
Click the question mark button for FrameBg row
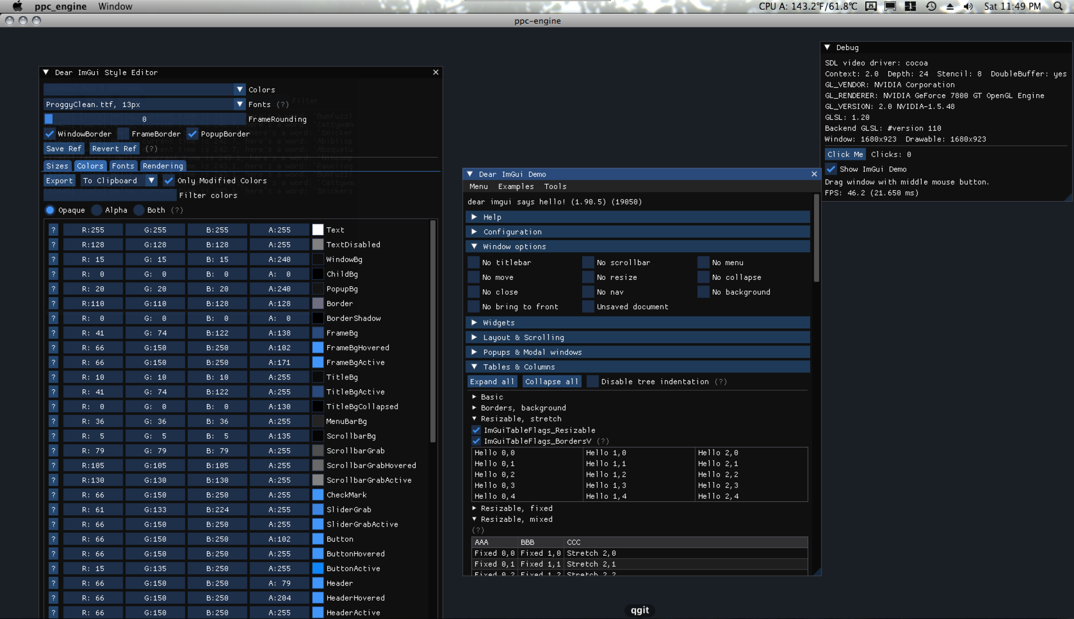click(54, 333)
